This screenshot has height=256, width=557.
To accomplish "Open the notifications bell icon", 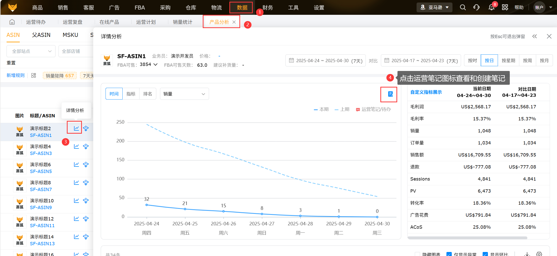I will tap(491, 8).
